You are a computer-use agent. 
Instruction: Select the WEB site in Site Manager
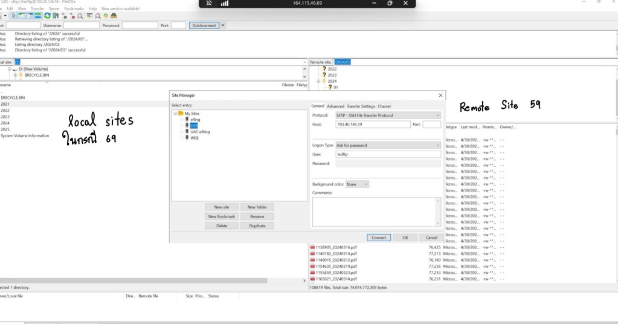tap(195, 138)
